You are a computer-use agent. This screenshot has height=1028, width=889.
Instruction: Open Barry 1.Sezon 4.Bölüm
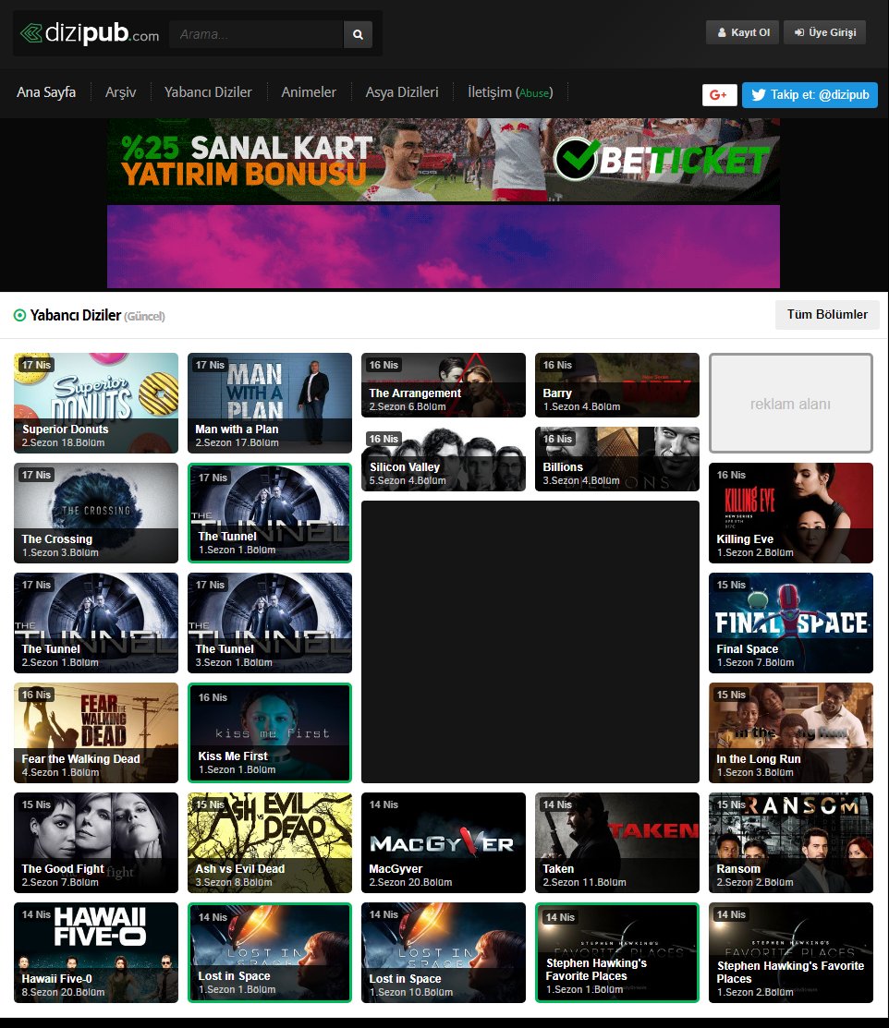616,385
